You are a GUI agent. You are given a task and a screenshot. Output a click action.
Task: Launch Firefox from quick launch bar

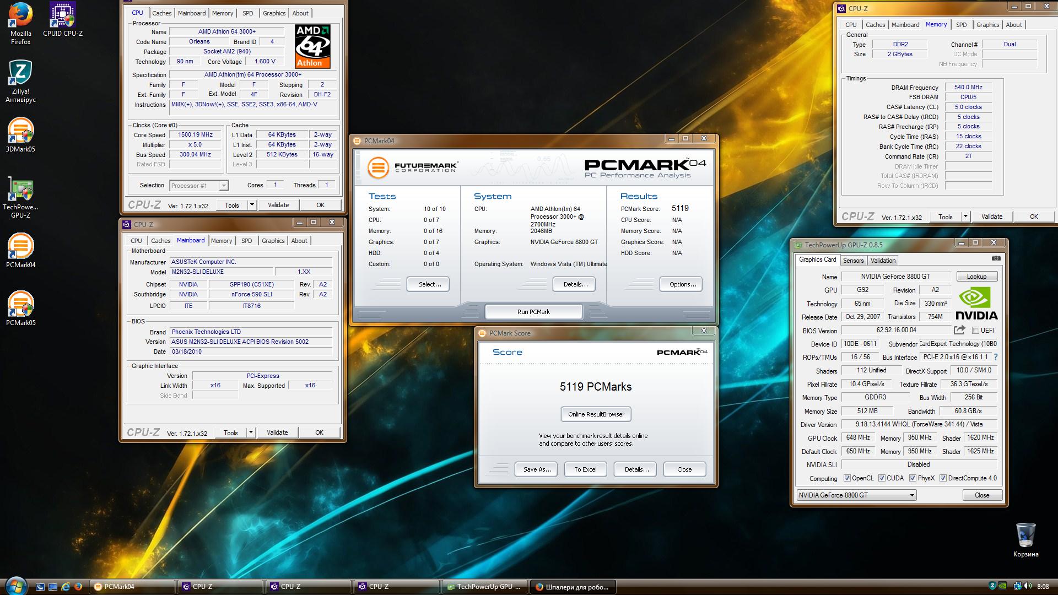point(78,587)
